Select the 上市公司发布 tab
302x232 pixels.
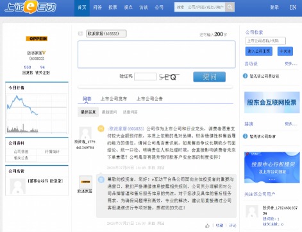(113, 99)
